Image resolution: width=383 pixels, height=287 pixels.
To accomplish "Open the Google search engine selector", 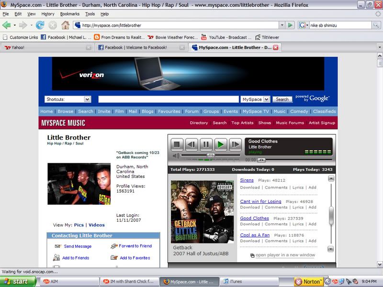I will point(304,25).
